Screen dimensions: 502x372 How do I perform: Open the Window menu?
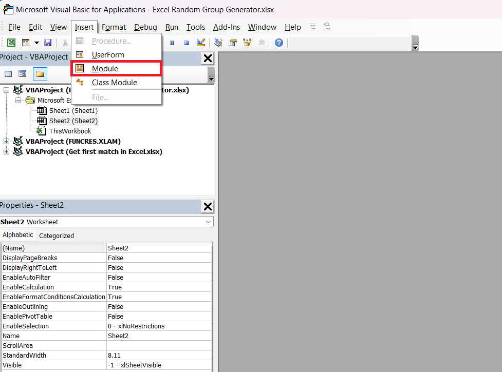coord(262,27)
